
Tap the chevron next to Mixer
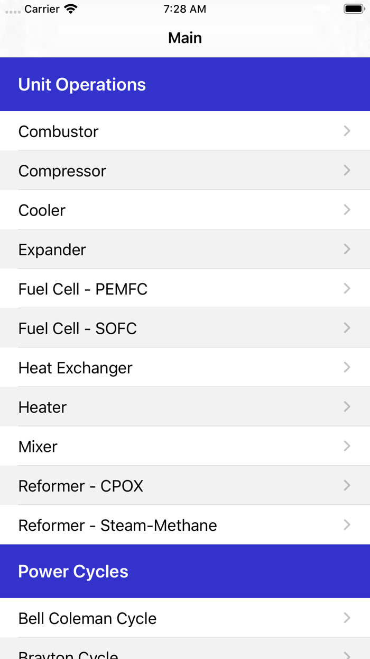[x=347, y=446]
